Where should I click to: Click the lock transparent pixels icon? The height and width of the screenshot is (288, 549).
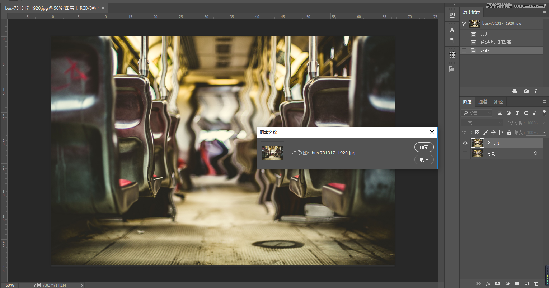[477, 133]
